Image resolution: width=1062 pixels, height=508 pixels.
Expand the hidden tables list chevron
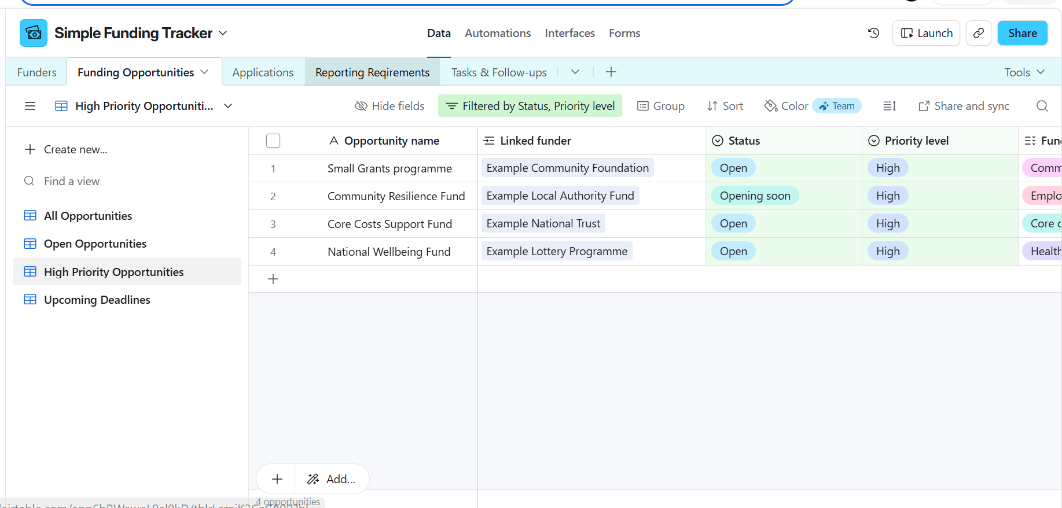575,72
